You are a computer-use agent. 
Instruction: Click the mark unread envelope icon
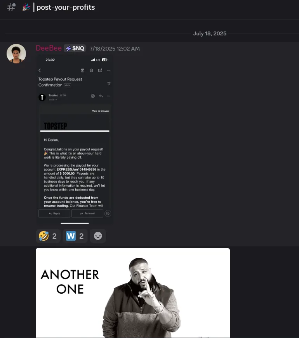point(100,70)
